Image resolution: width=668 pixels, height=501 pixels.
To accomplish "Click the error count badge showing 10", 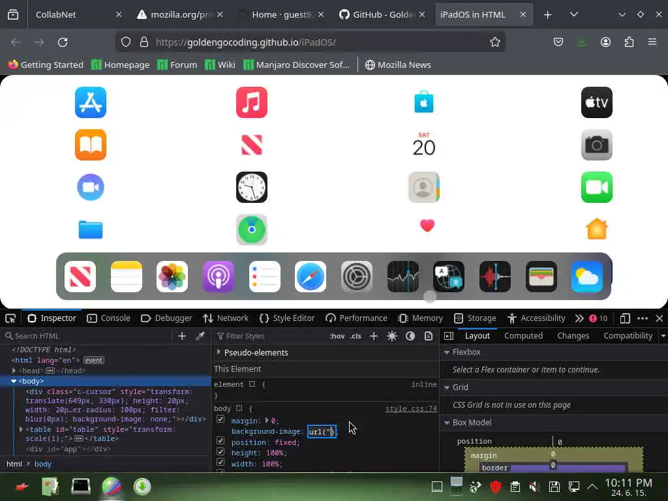I will coord(598,318).
